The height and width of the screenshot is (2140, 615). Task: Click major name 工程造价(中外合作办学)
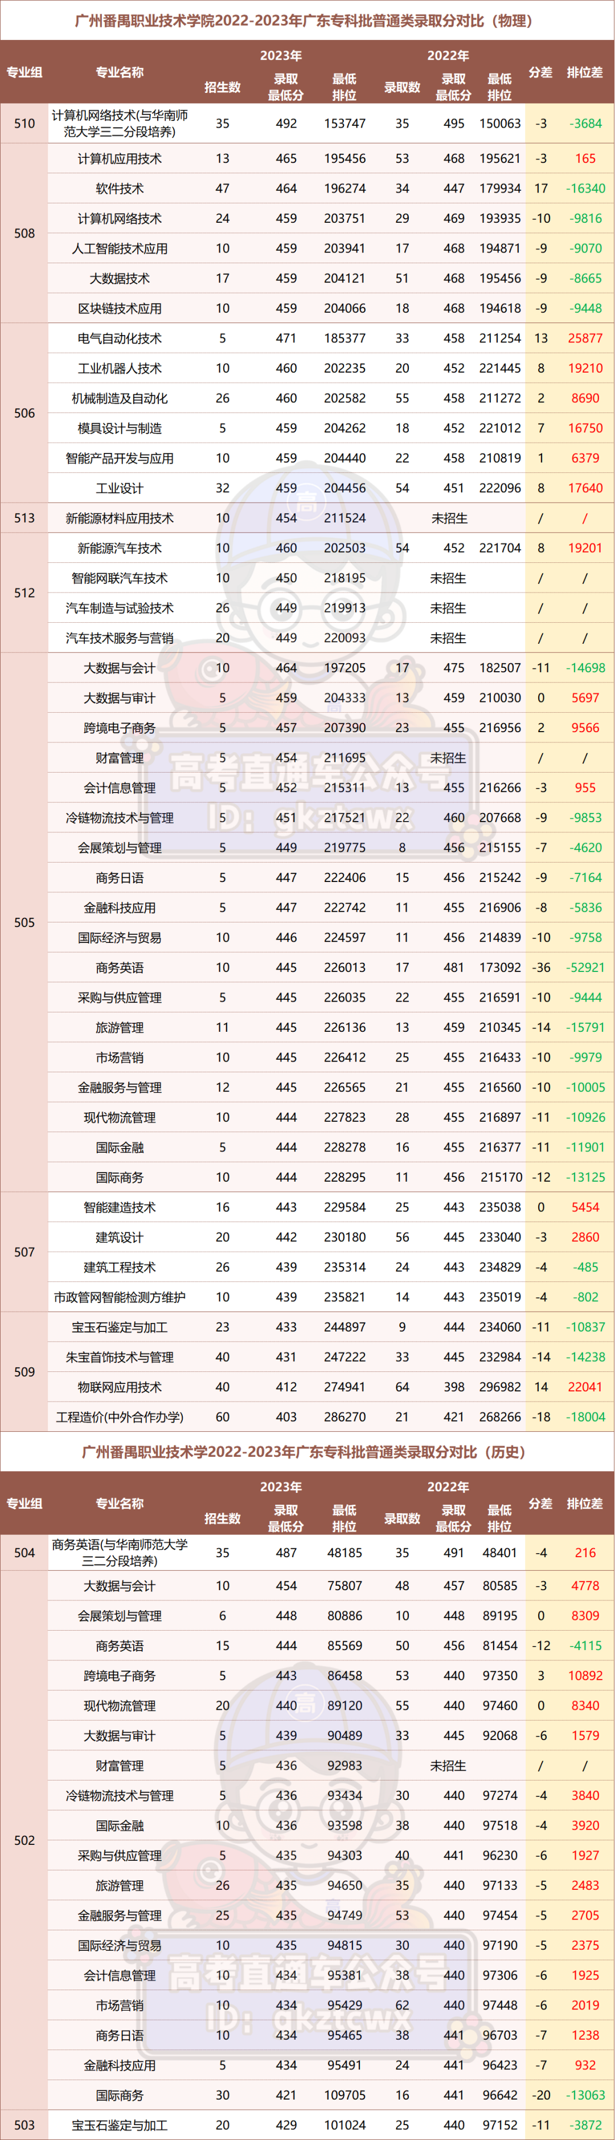point(120,1416)
